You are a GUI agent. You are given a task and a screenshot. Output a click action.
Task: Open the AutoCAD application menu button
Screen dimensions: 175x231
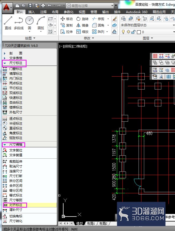coord(7,7)
